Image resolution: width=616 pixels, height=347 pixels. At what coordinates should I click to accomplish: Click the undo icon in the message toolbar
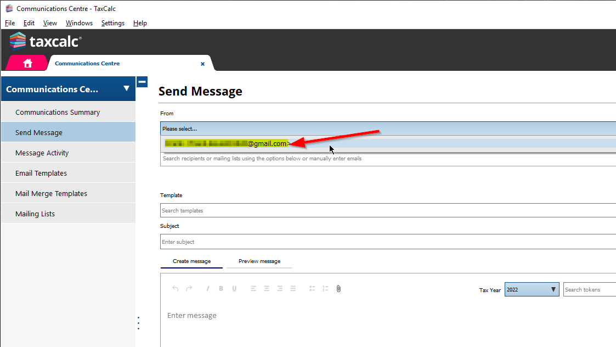pyautogui.click(x=175, y=288)
